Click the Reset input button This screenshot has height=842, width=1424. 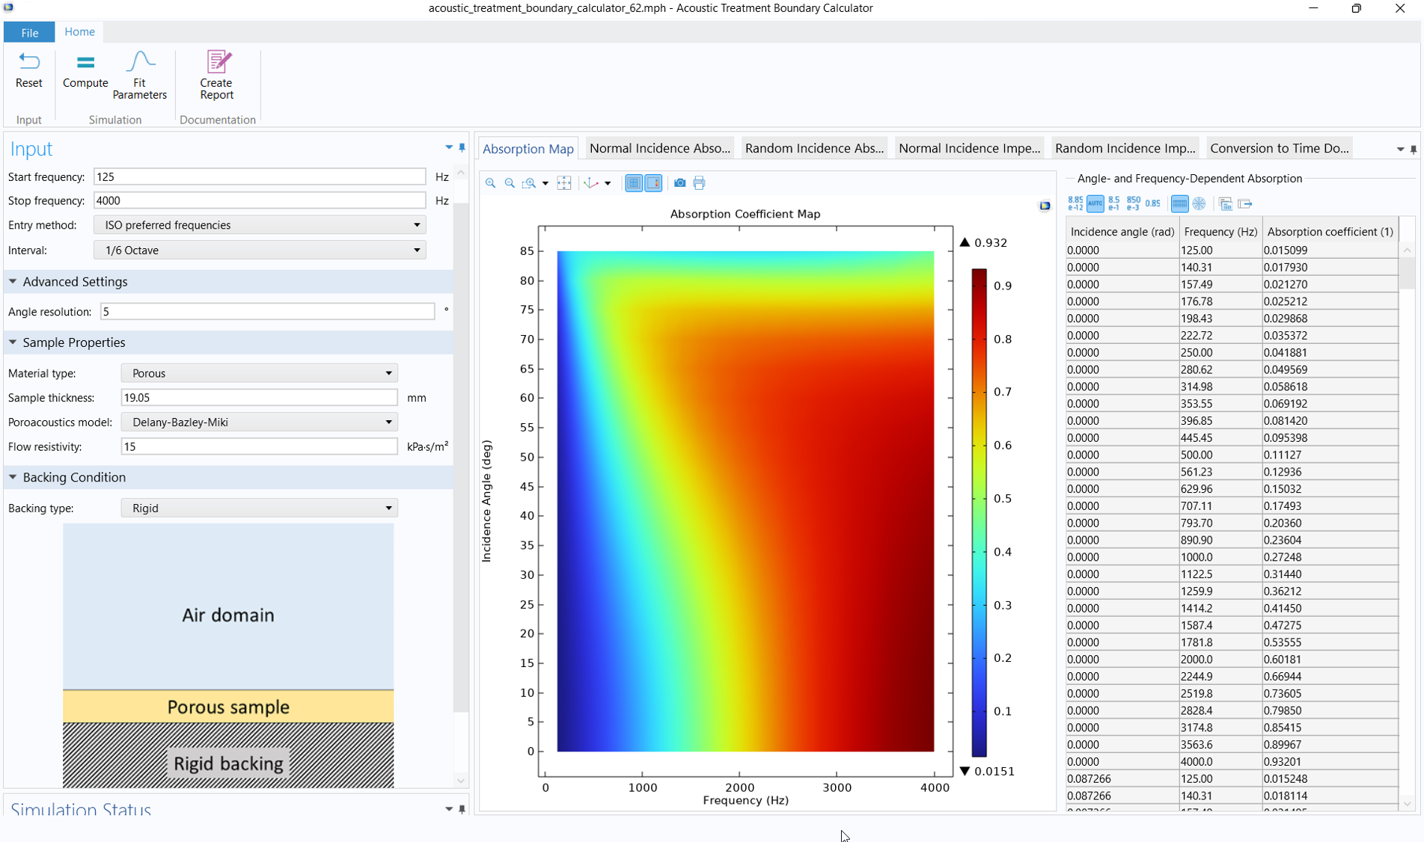(x=29, y=70)
